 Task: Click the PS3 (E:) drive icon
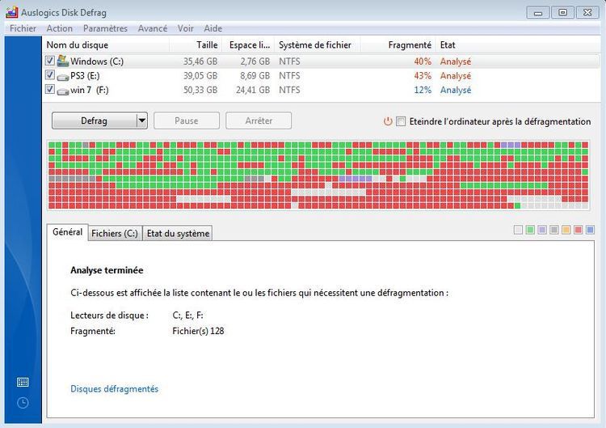tap(63, 76)
